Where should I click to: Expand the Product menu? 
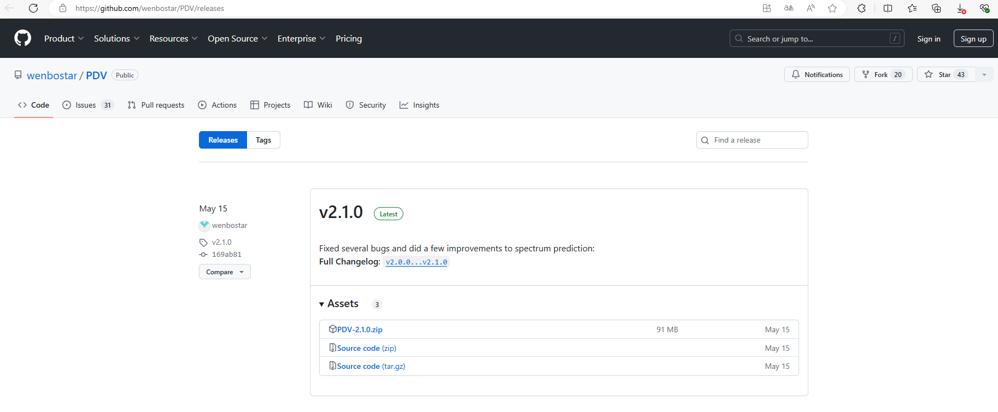[x=64, y=38]
